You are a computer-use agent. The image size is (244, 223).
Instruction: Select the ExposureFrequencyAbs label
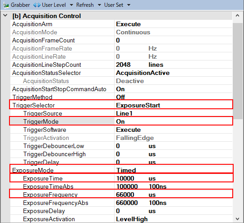tap(55, 203)
